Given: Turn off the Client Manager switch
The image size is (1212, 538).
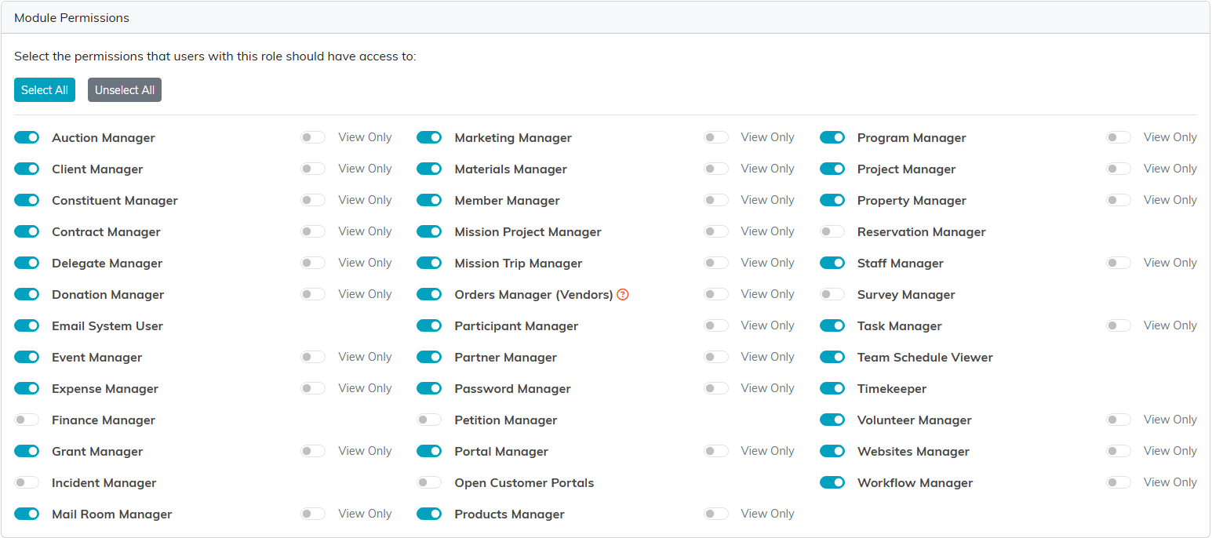Looking at the screenshot, I should click(27, 169).
